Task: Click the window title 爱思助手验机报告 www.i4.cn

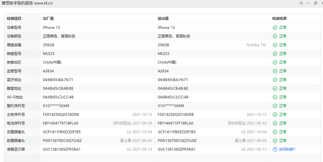Action: click(27, 3)
